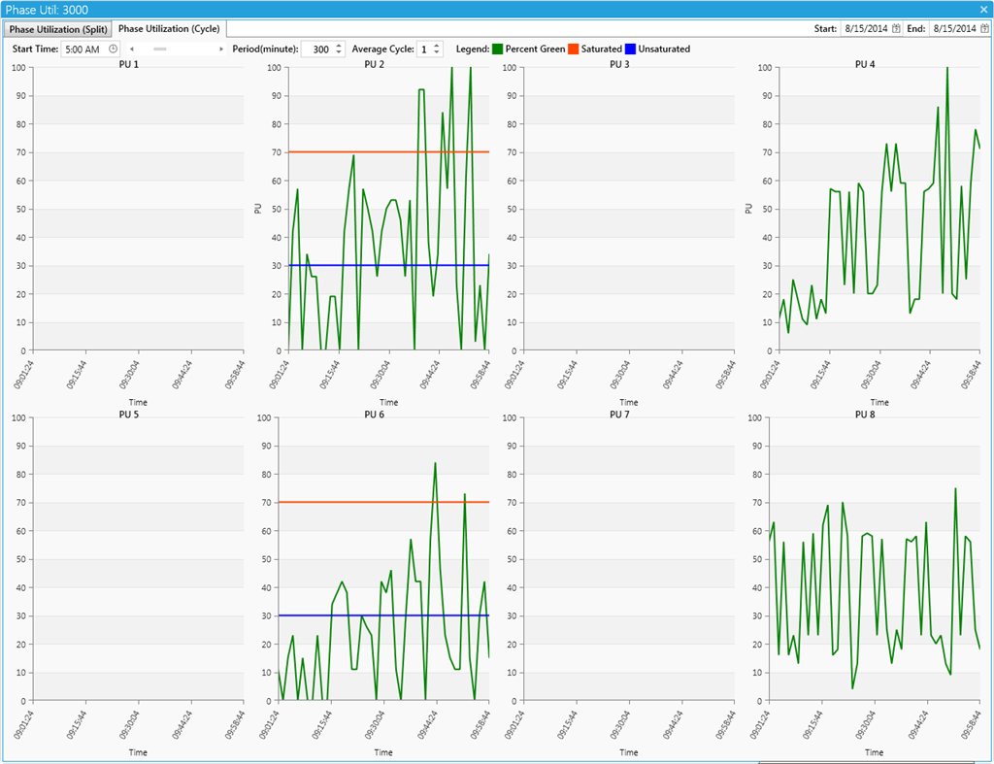Open the End date calendar picker
This screenshot has height=764, width=994.
click(x=984, y=29)
